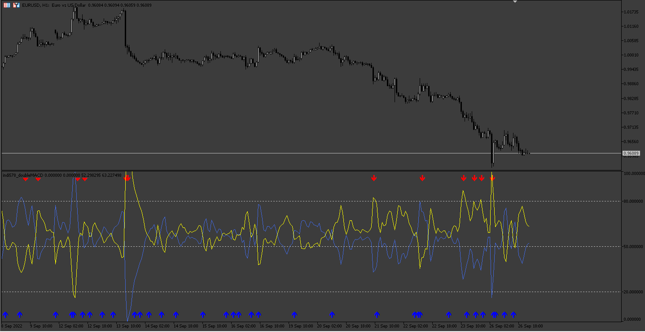Click the 9 Sep 10:00 time label

click(x=41, y=327)
